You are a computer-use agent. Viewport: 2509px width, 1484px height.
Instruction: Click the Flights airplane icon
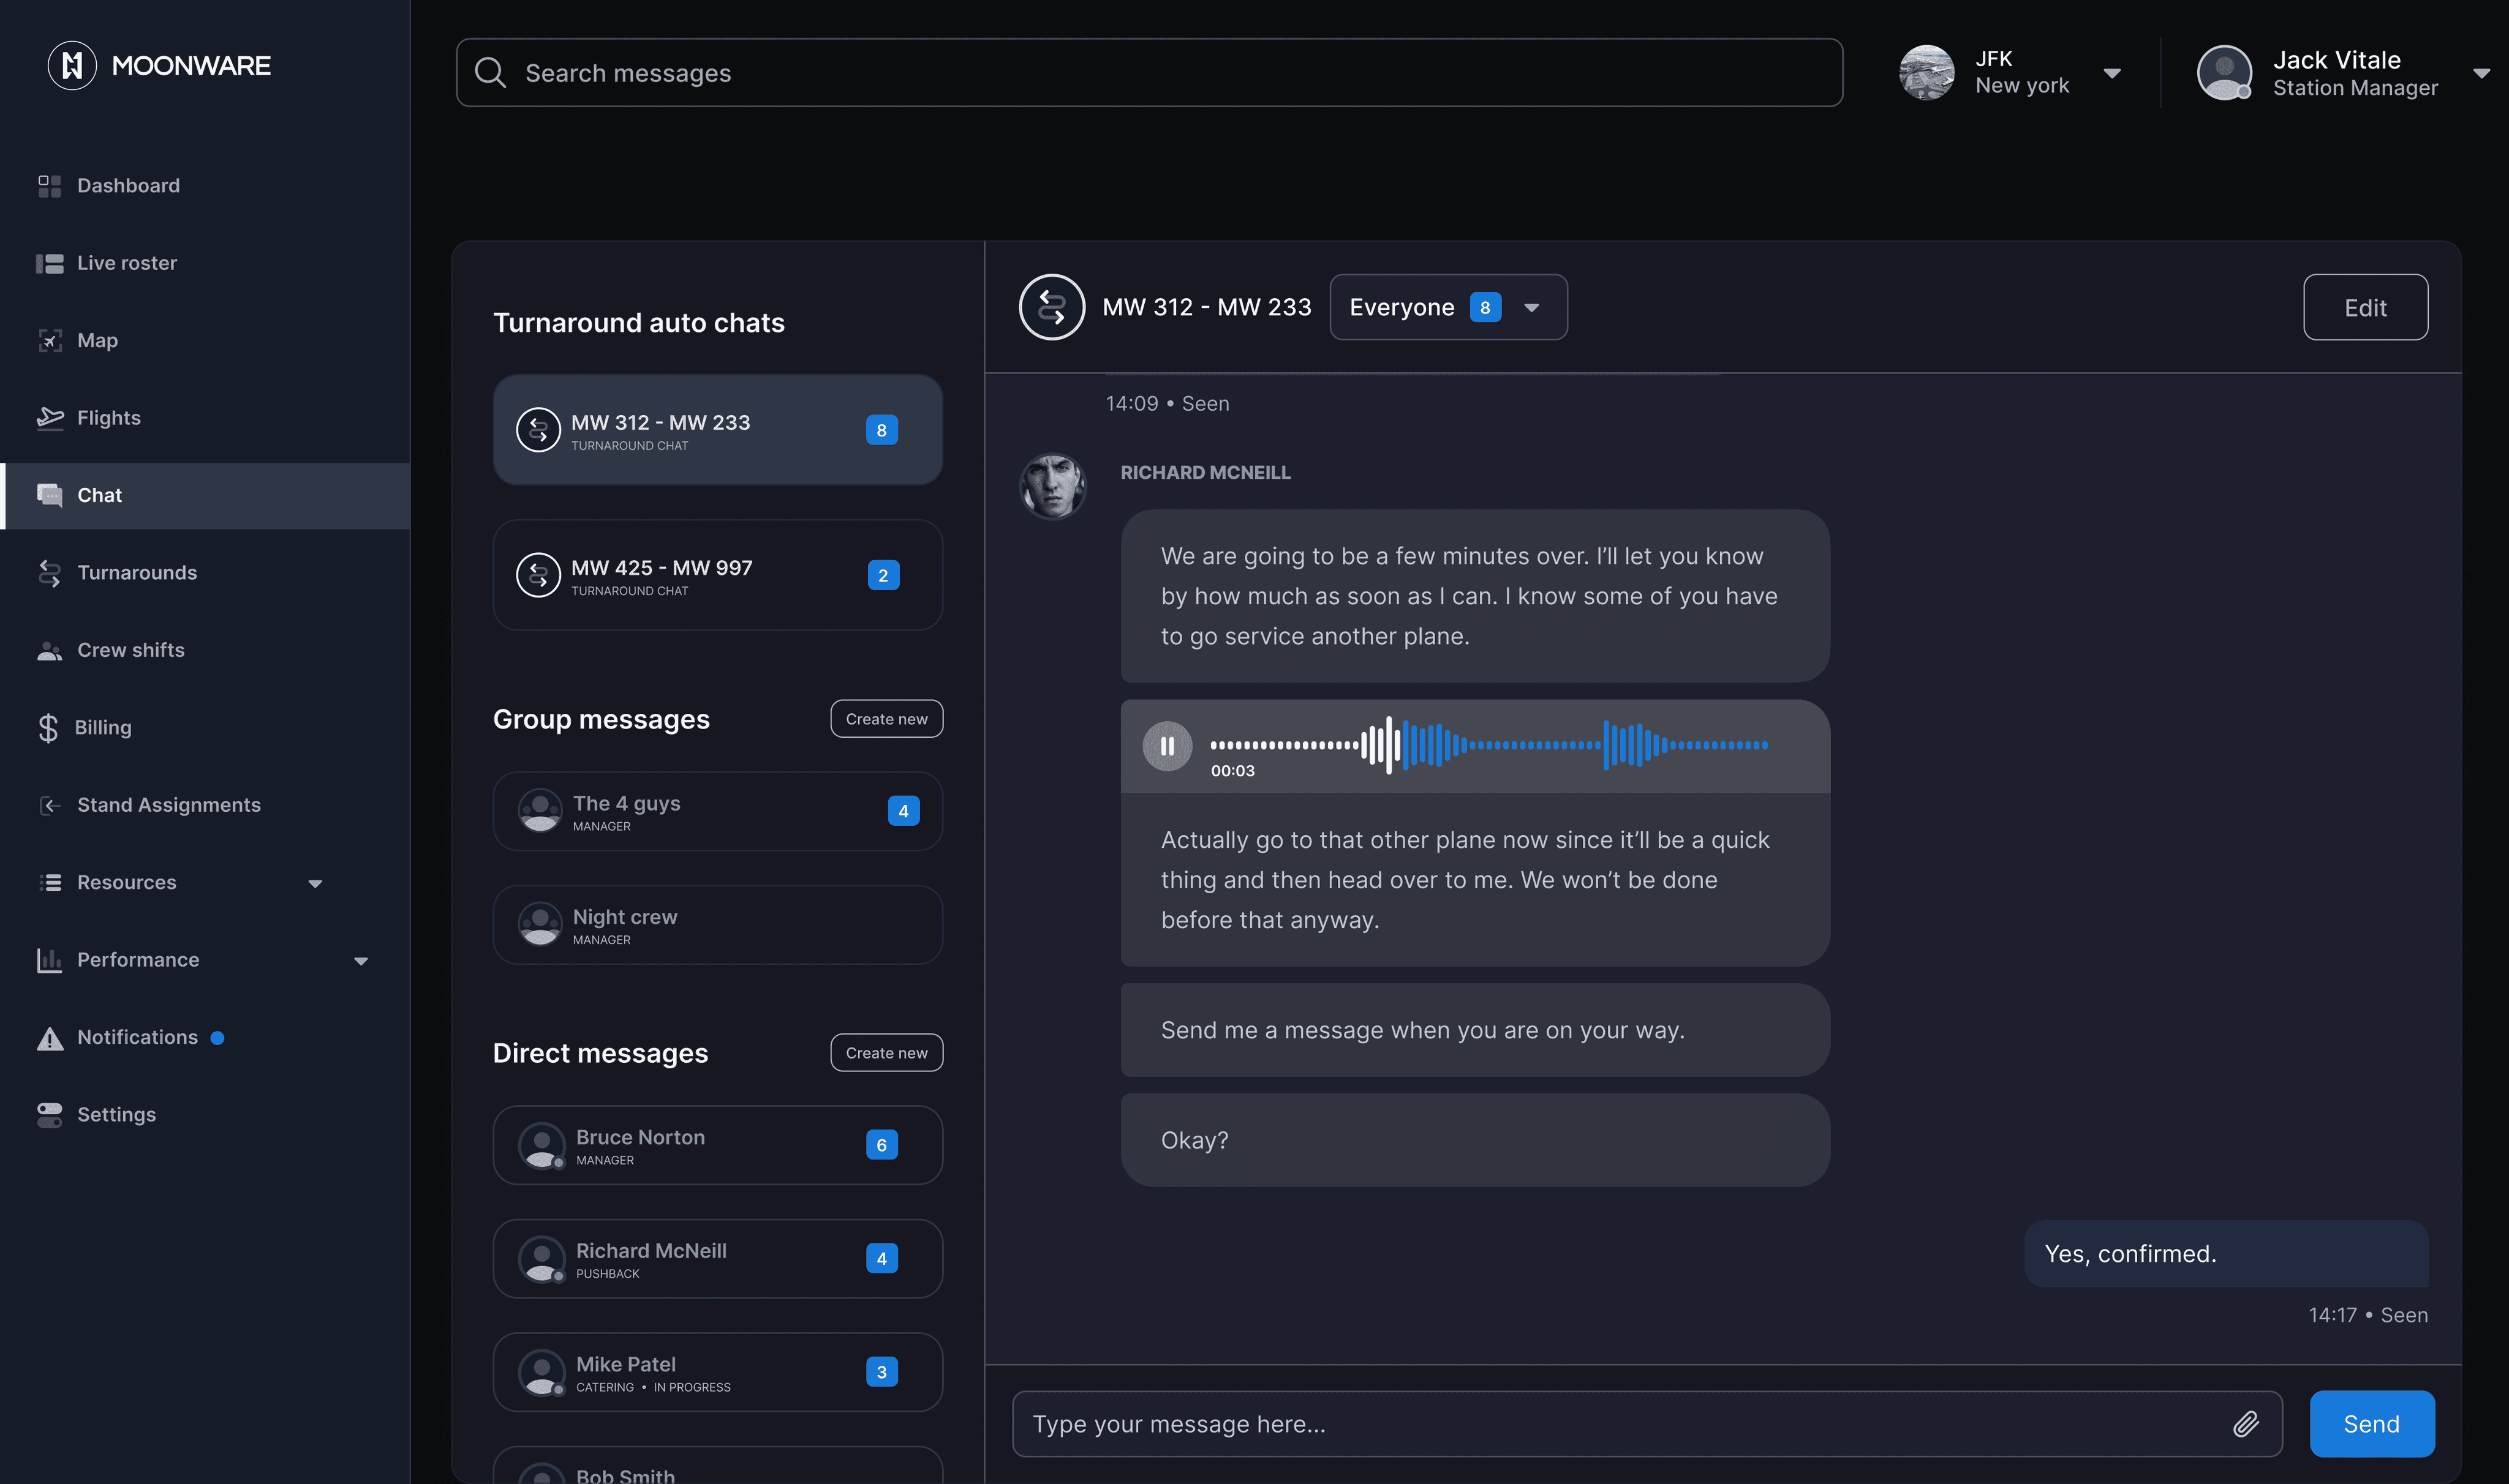click(x=50, y=418)
